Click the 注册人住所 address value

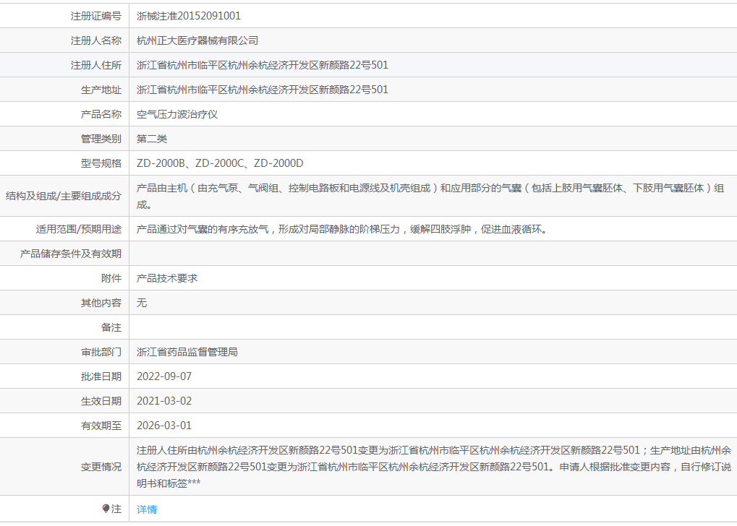pos(263,65)
